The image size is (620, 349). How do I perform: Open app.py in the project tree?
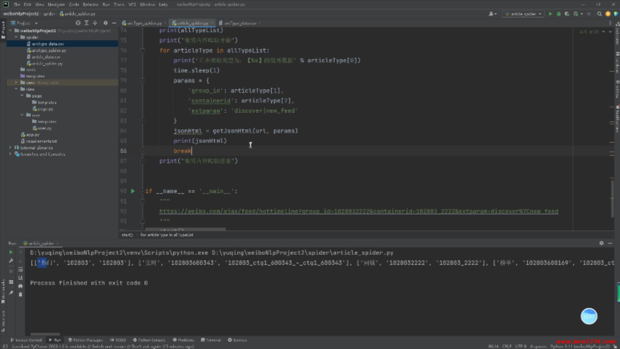33,135
